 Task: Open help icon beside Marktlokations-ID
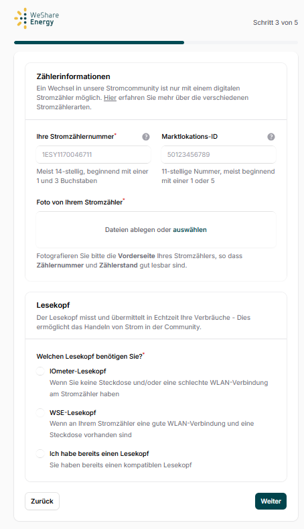click(x=271, y=137)
